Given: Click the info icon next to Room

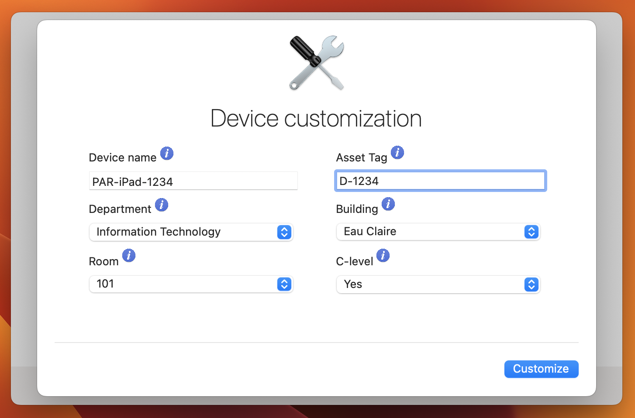Looking at the screenshot, I should pyautogui.click(x=129, y=255).
